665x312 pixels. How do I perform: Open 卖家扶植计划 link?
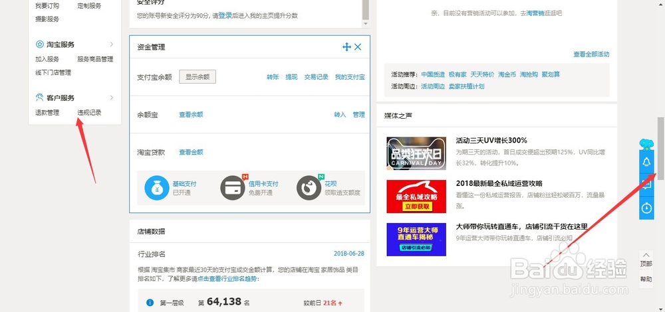click(x=467, y=86)
